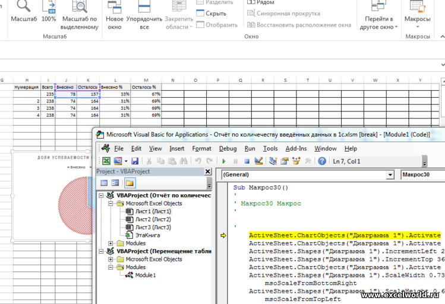Viewport: 445px width, 304px height.
Task: Click the Save icon in VBA toolbar
Action: point(135,161)
